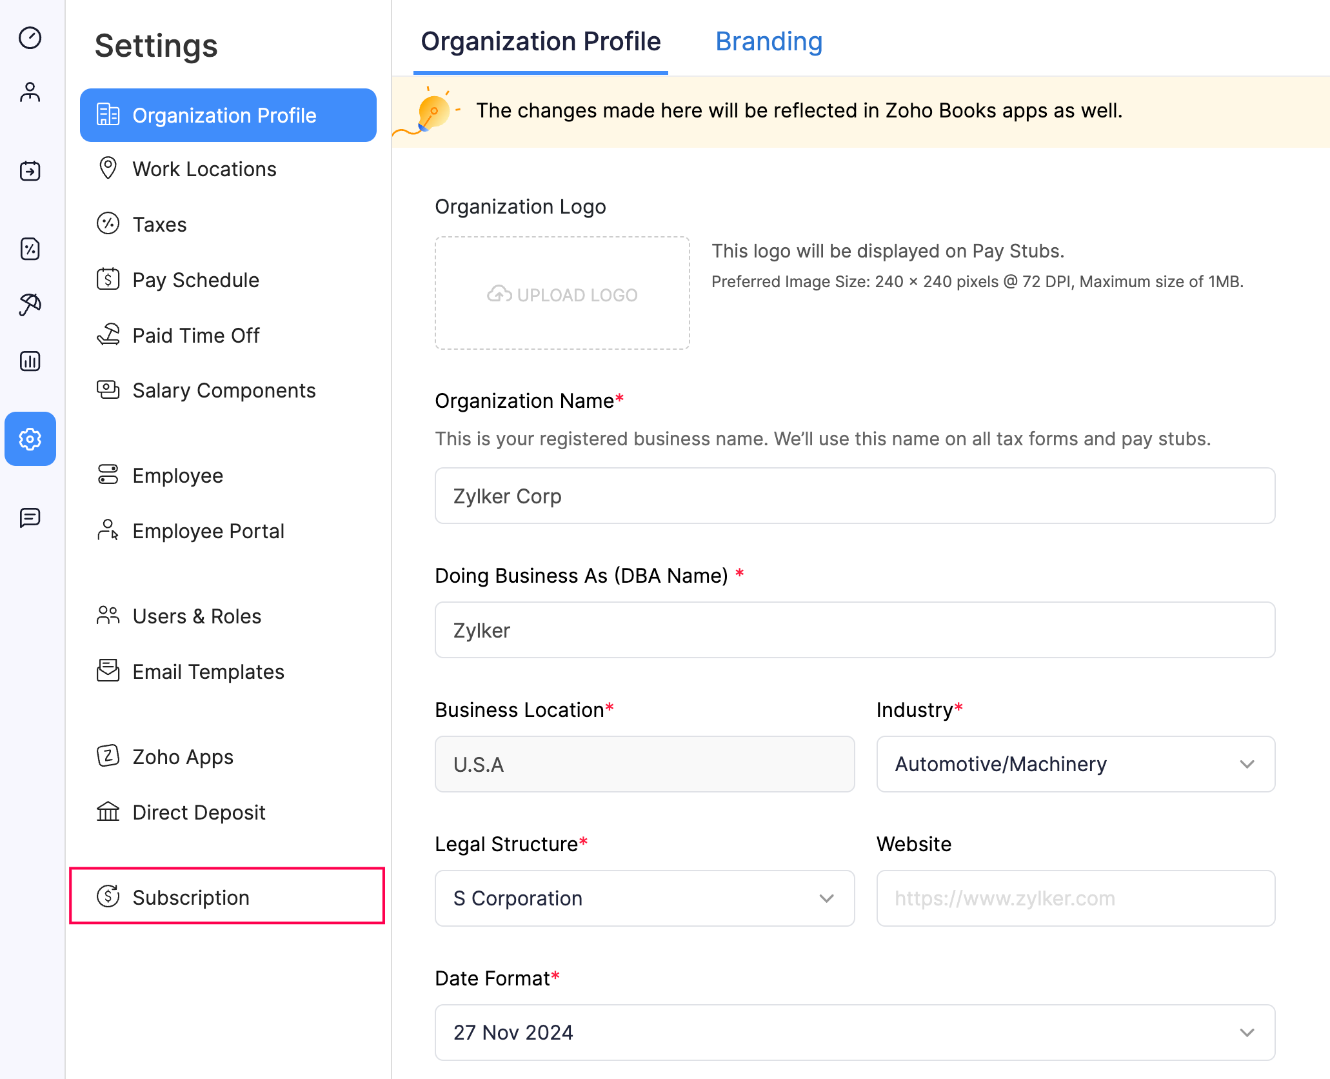The height and width of the screenshot is (1079, 1330).
Task: Click the Upload Logo area
Action: [562, 294]
